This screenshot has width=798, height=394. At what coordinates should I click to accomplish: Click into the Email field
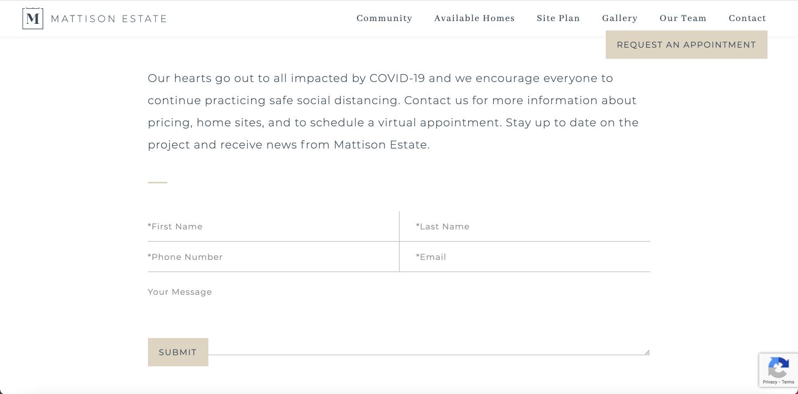(525, 257)
